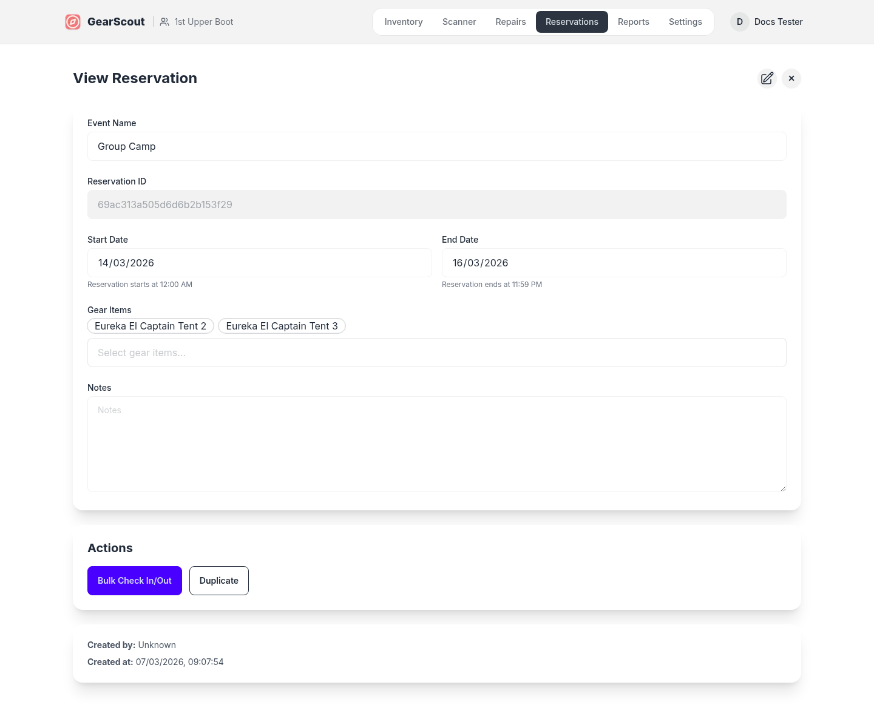Click the resize handle on the Notes textarea
The image size is (874, 716).
[782, 487]
